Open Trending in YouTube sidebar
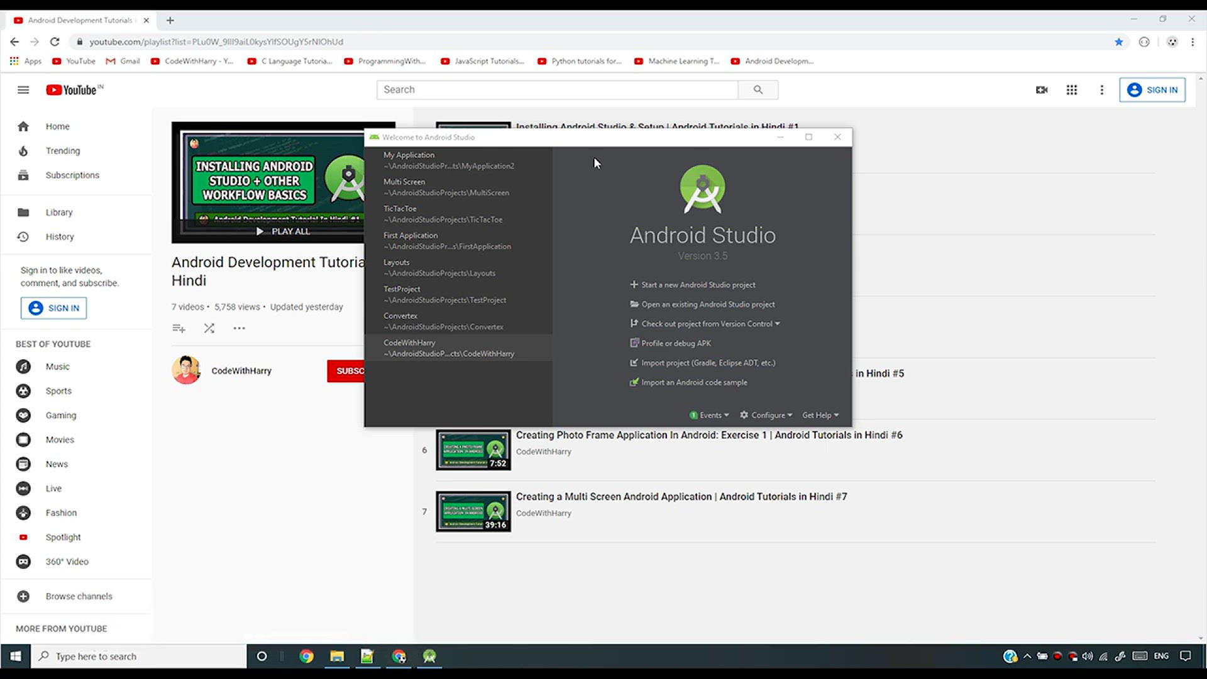This screenshot has height=679, width=1207. click(x=75, y=151)
